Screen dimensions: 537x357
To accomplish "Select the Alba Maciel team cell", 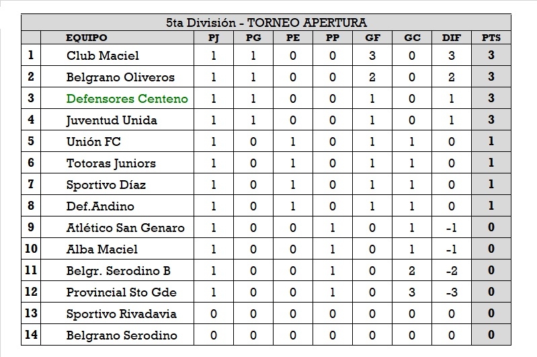I will click(101, 249).
